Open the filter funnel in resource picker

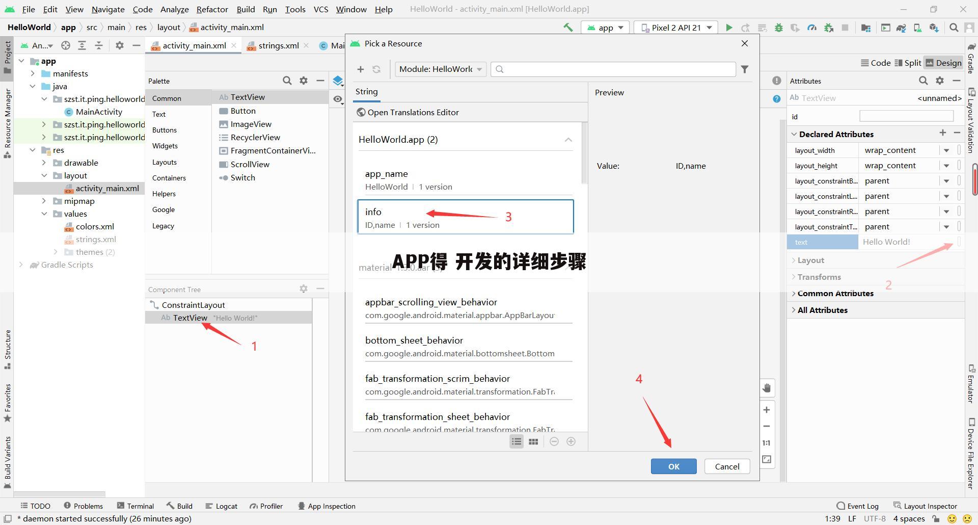[x=745, y=69]
